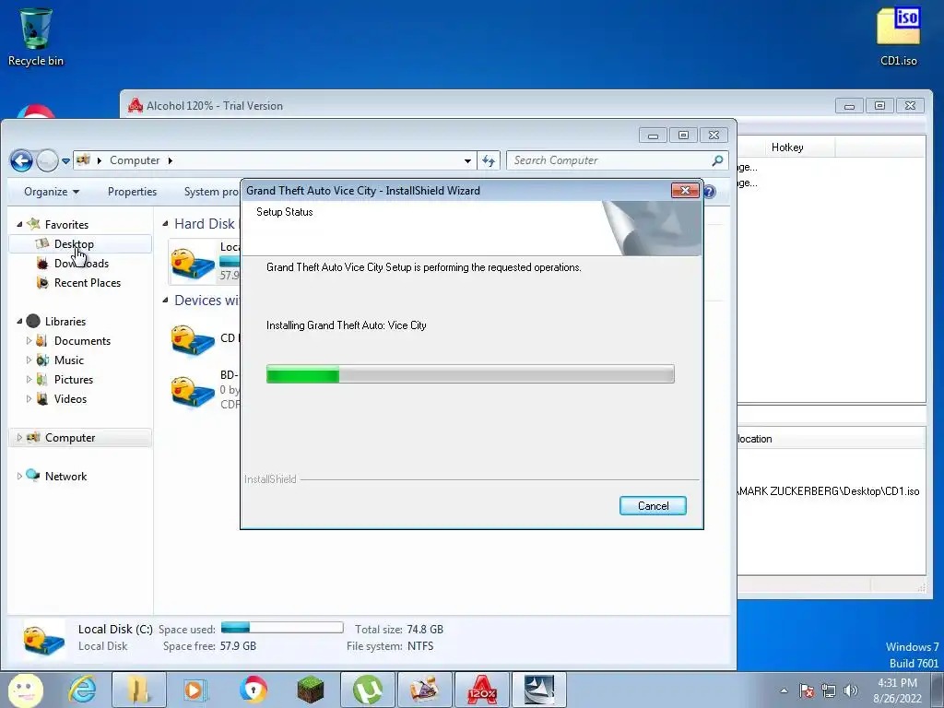The width and height of the screenshot is (944, 708).
Task: Click the network tray icon
Action: pyautogui.click(x=829, y=690)
